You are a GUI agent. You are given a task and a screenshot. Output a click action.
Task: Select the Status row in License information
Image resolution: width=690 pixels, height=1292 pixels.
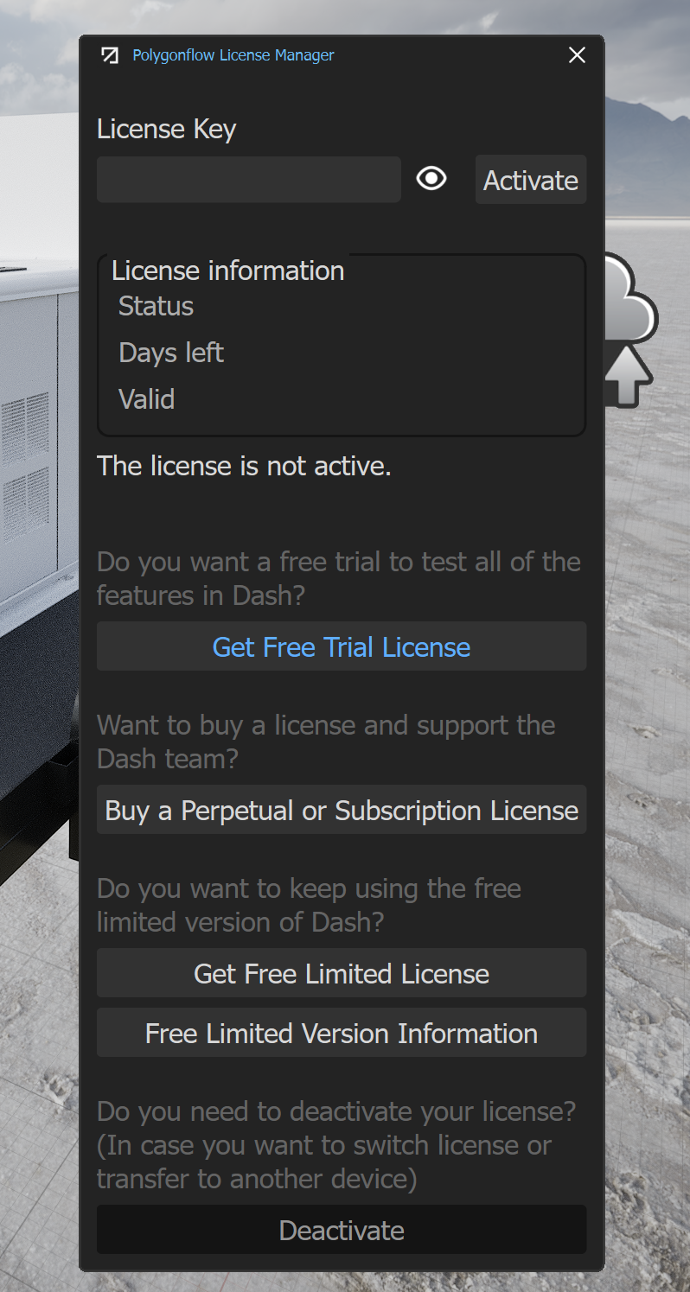pyautogui.click(x=156, y=306)
